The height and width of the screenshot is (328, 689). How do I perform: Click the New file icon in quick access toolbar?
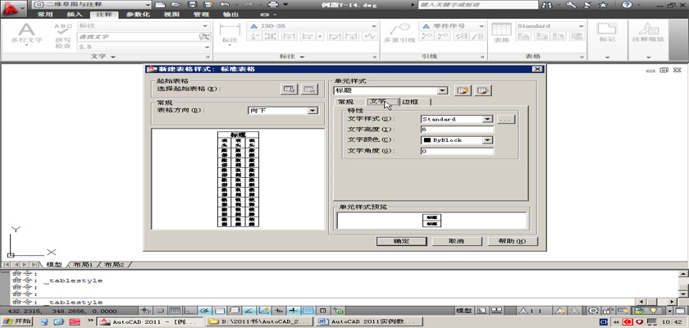161,4
